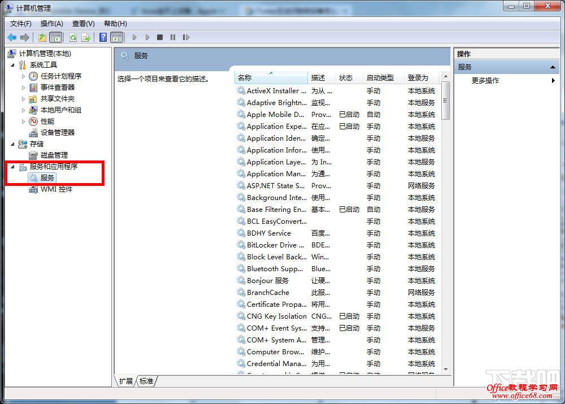Click the Export list toolbar icon
The width and height of the screenshot is (565, 404).
coord(86,37)
